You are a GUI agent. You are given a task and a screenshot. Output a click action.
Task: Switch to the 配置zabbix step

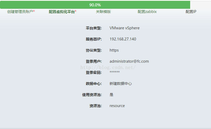pyautogui.click(x=147, y=12)
